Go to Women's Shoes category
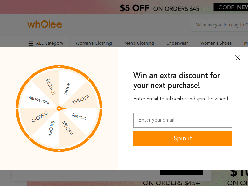 (x=216, y=43)
